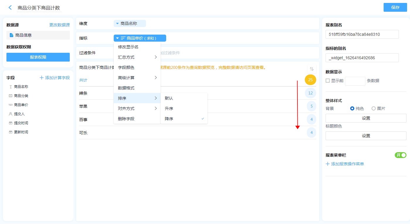Open the 商品名称 dimension dropdown
This screenshot has height=224, width=410.
point(129,23)
